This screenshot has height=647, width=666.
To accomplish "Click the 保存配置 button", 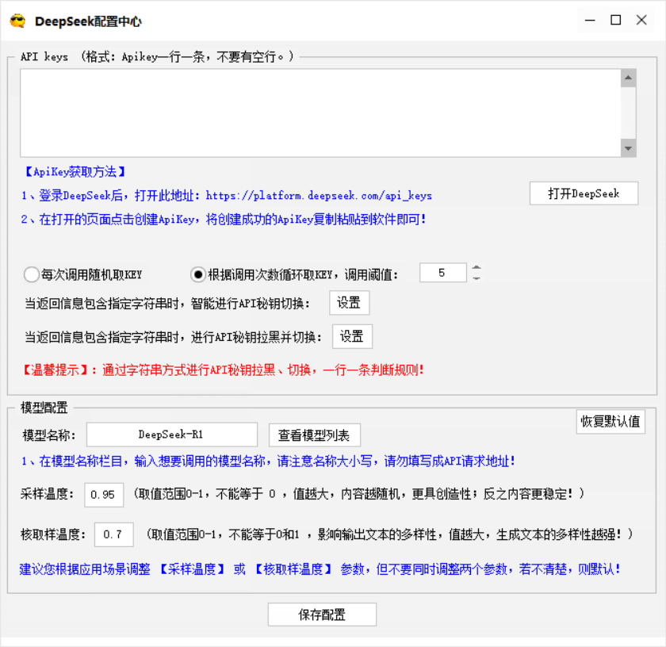I will [322, 614].
